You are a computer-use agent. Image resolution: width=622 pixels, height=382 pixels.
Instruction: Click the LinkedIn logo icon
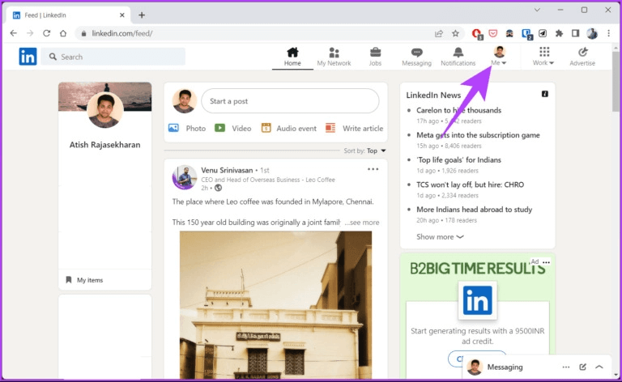pos(28,57)
